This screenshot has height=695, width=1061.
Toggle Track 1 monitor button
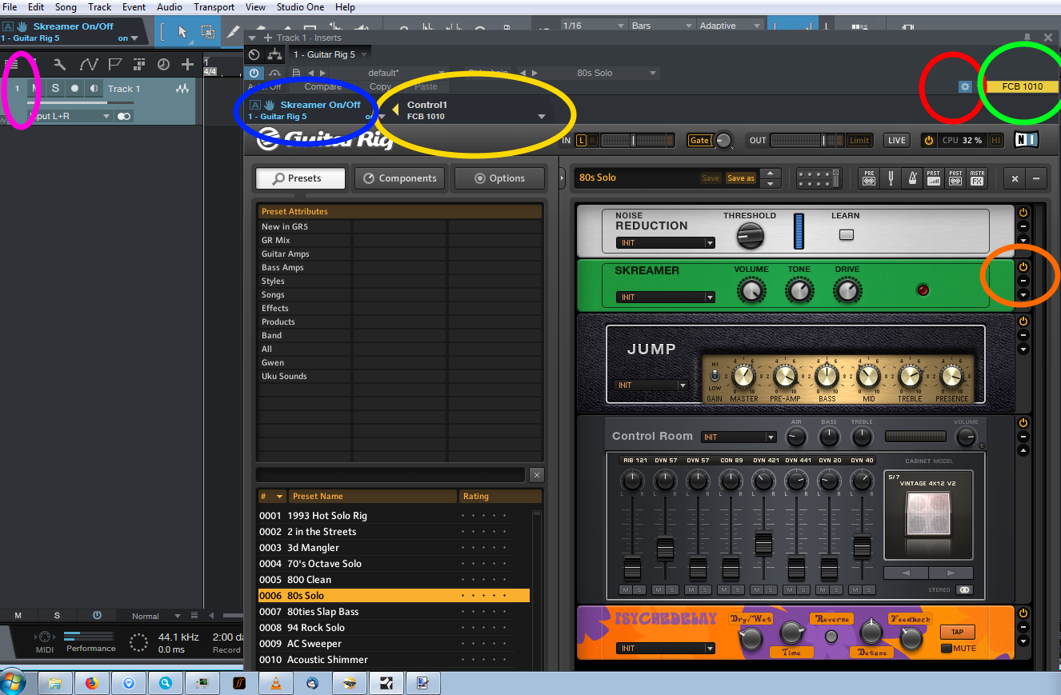94,89
